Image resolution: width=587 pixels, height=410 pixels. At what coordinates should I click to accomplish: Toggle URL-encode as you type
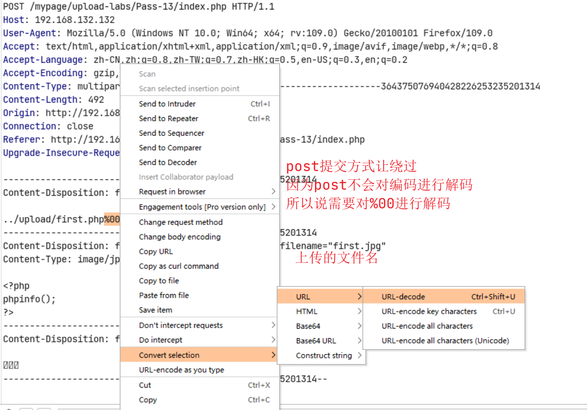tap(181, 370)
